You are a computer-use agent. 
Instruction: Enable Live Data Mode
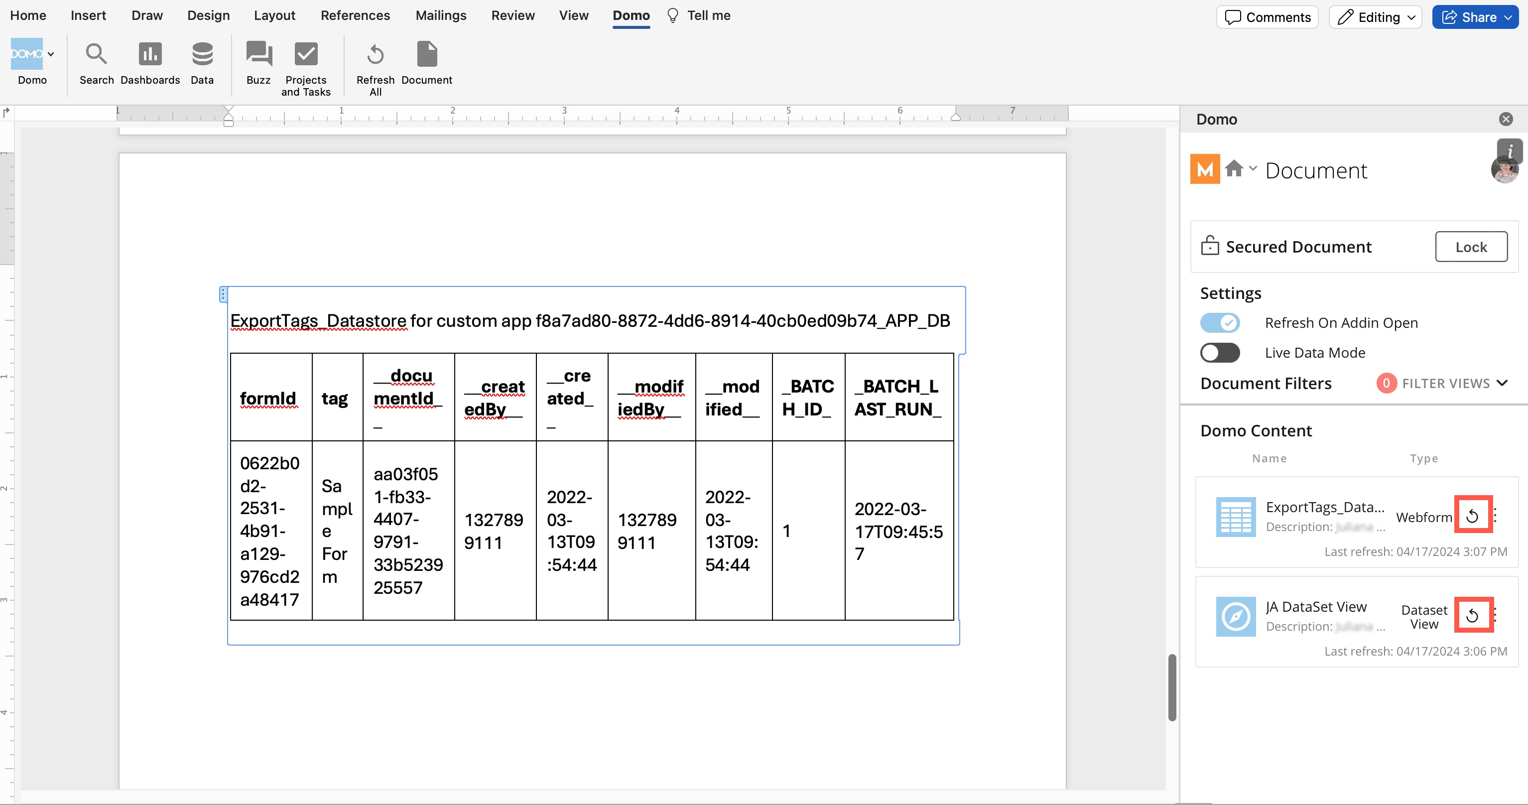pyautogui.click(x=1220, y=352)
